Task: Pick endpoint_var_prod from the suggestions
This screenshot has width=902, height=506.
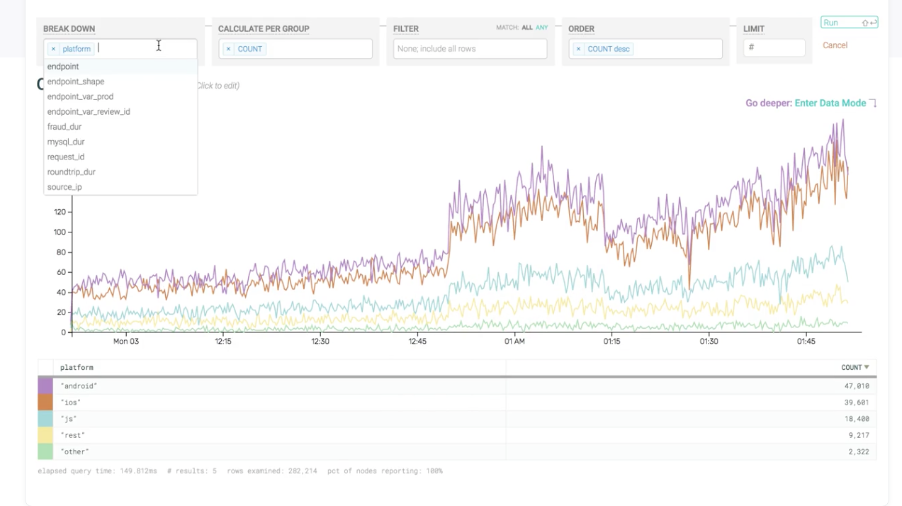Action: pyautogui.click(x=120, y=96)
